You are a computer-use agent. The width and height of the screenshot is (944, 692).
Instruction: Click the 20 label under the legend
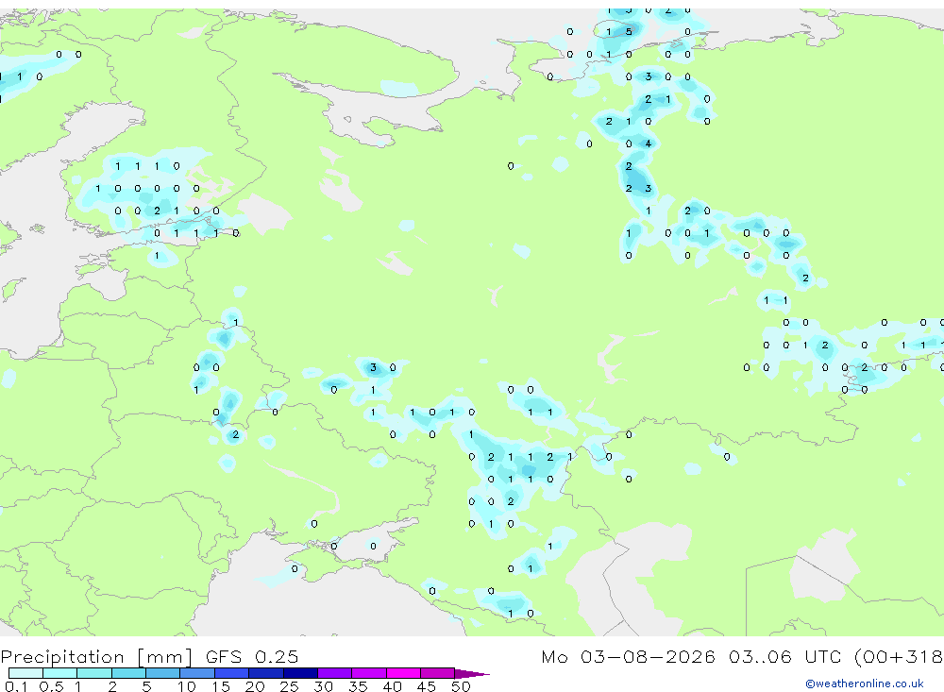click(x=255, y=686)
